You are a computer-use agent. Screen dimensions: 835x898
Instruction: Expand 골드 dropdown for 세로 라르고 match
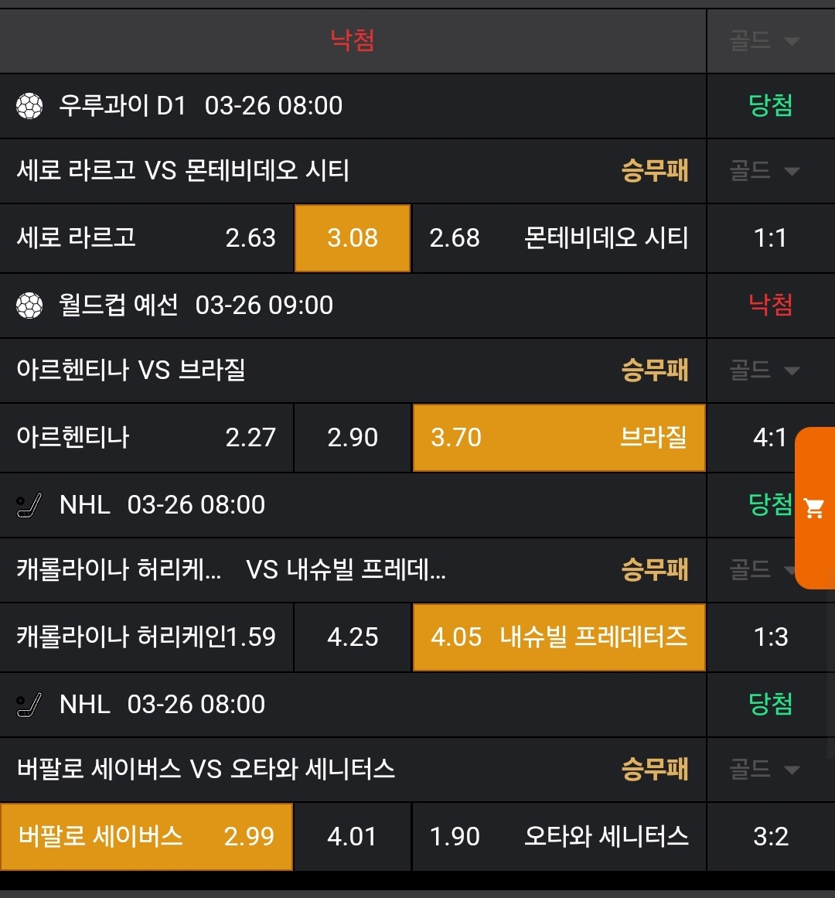pos(765,171)
